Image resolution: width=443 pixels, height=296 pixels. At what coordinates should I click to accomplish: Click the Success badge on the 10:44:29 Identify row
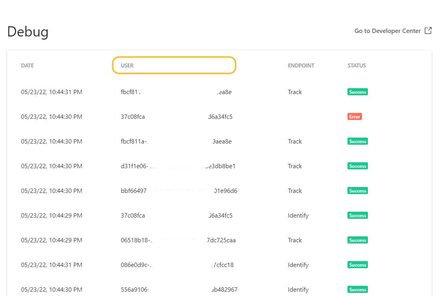pos(357,215)
